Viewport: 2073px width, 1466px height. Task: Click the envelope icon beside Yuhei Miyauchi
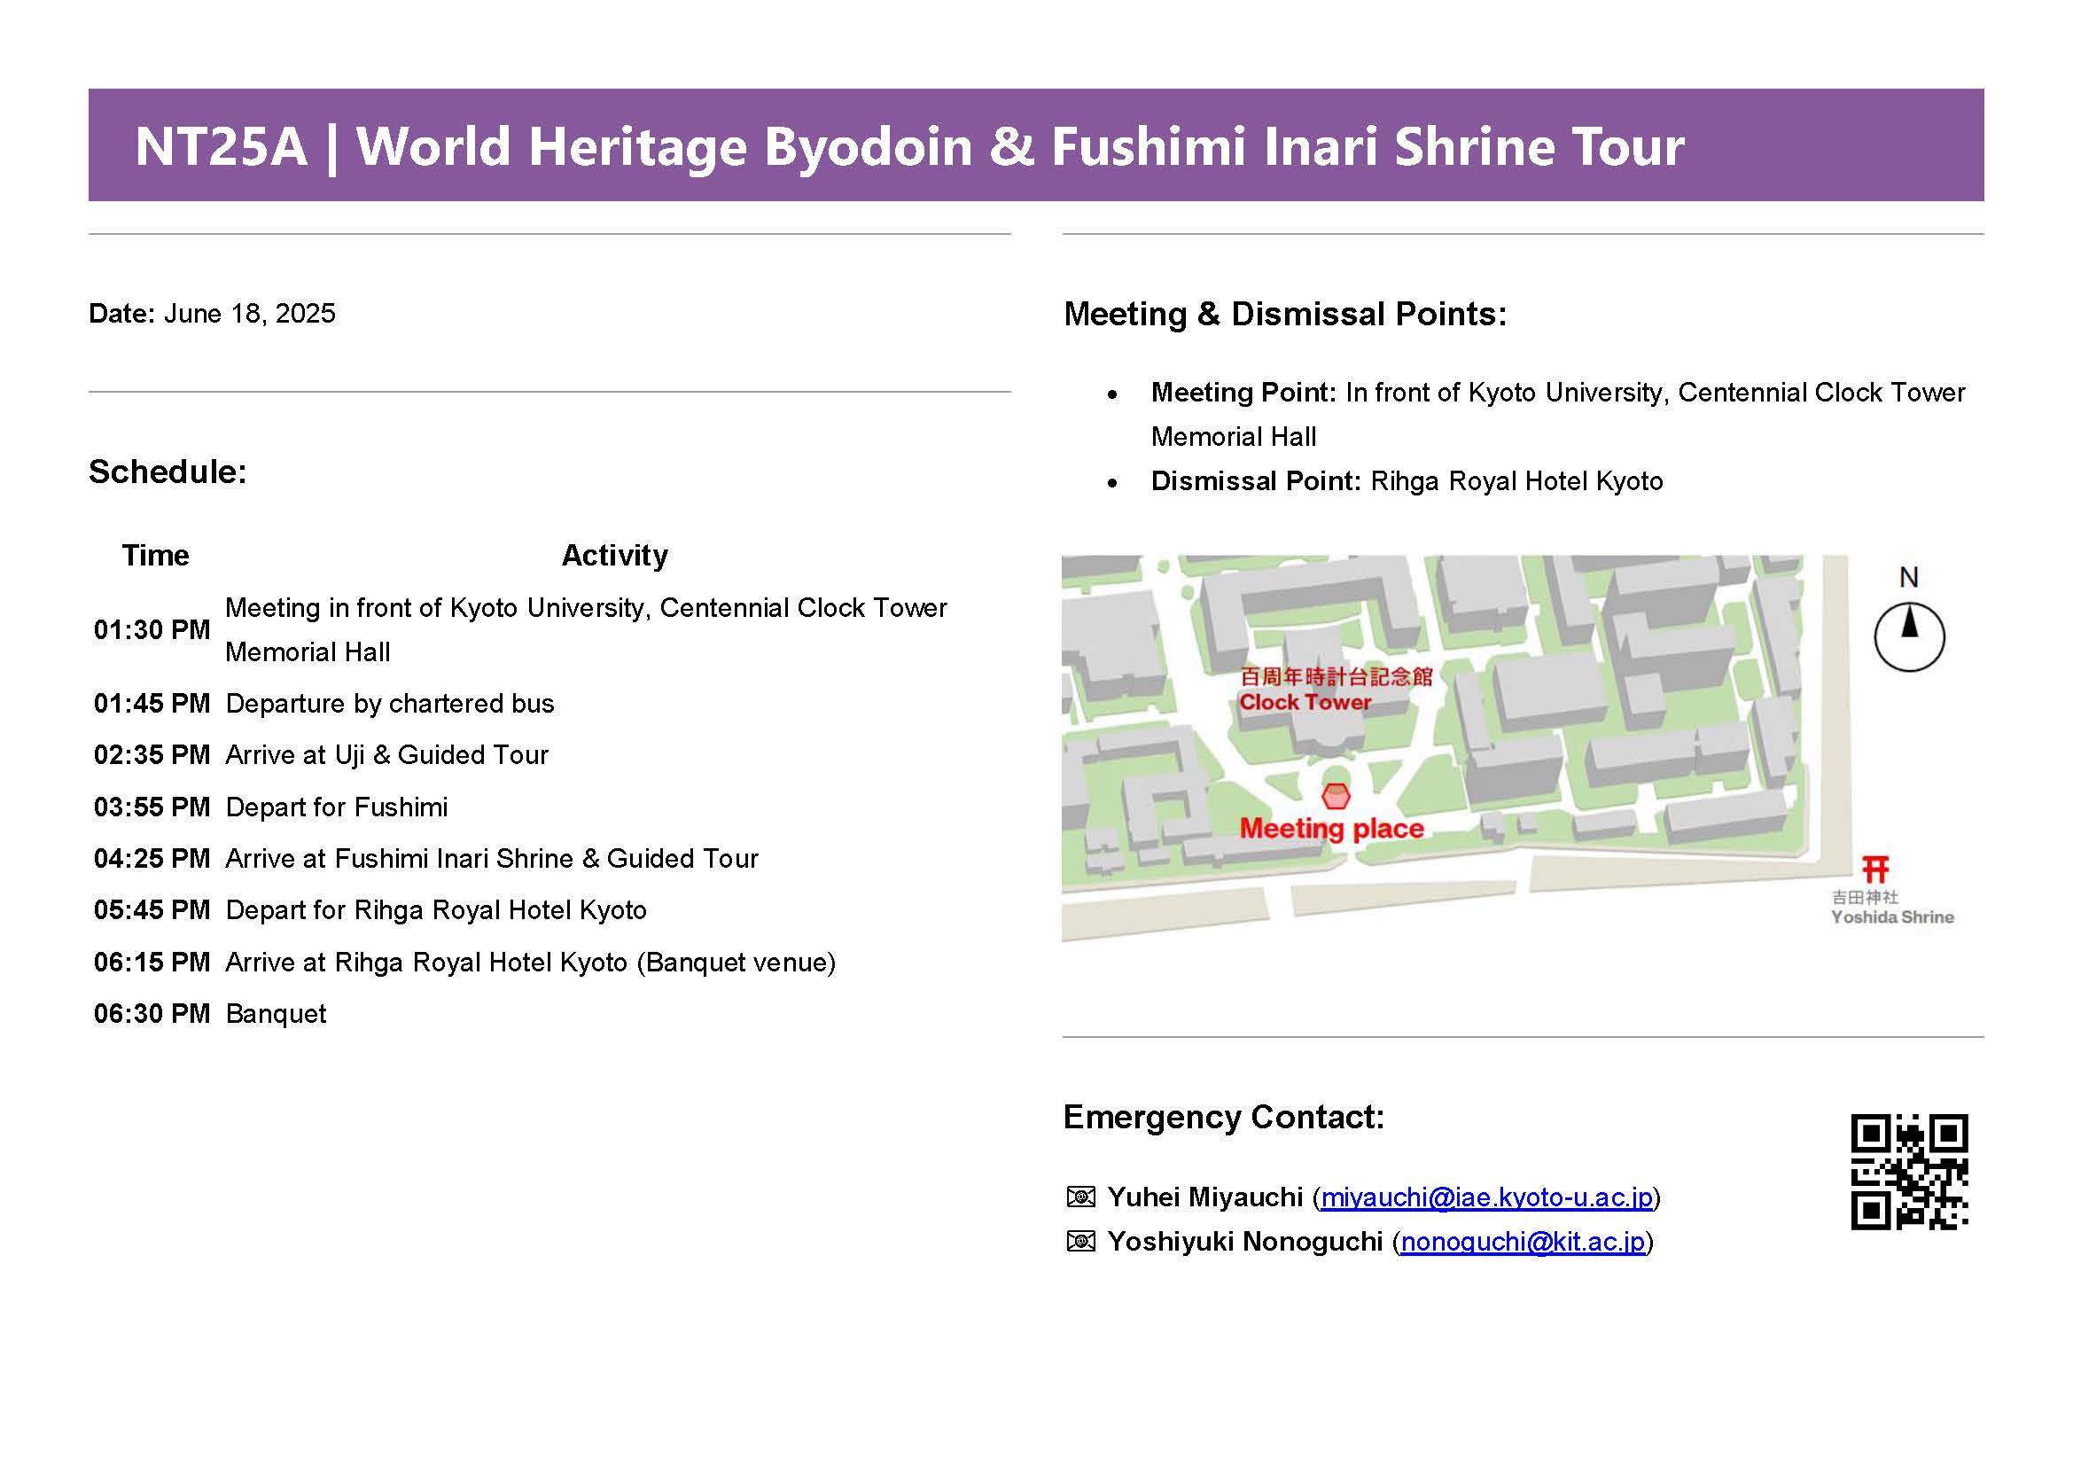click(1080, 1197)
